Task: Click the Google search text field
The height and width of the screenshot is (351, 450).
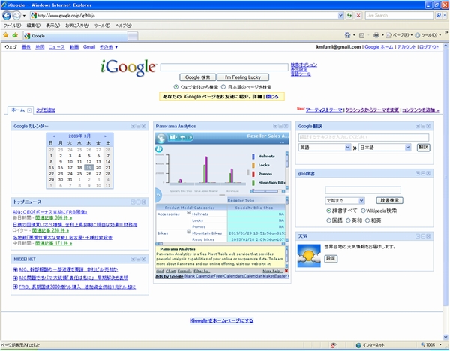Action: [224, 67]
